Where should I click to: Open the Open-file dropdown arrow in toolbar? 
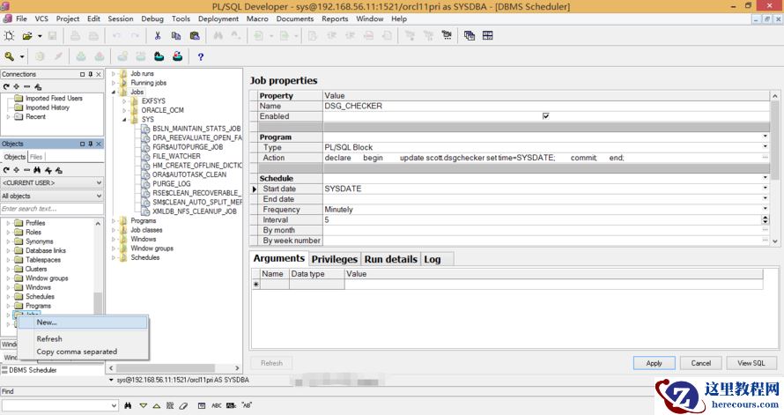(x=40, y=36)
